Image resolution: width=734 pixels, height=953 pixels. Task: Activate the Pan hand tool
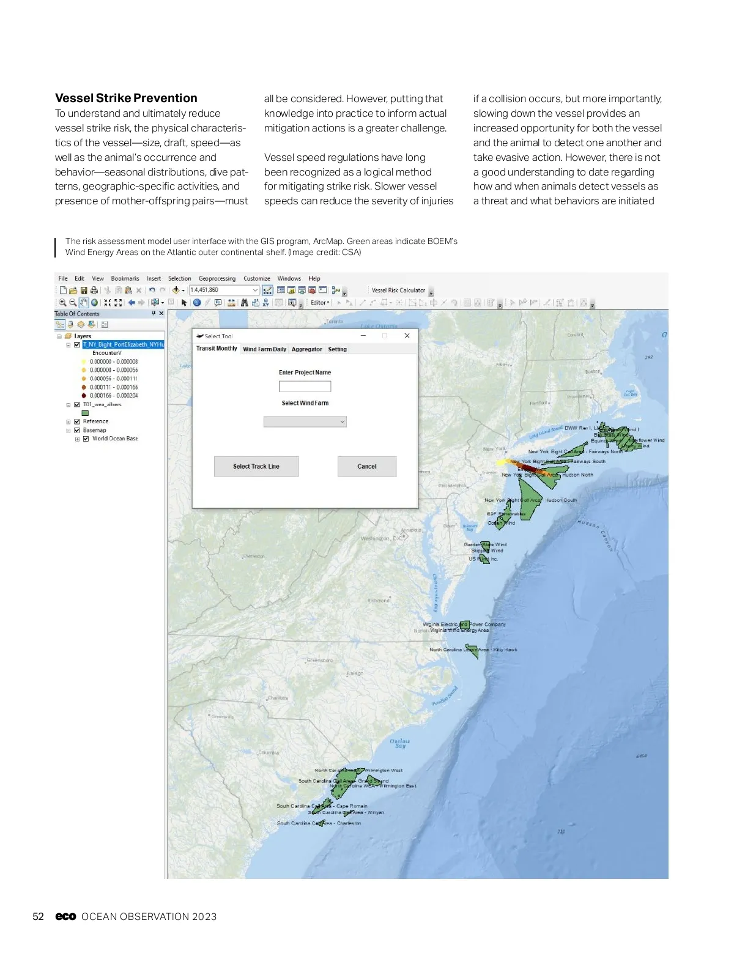(84, 303)
